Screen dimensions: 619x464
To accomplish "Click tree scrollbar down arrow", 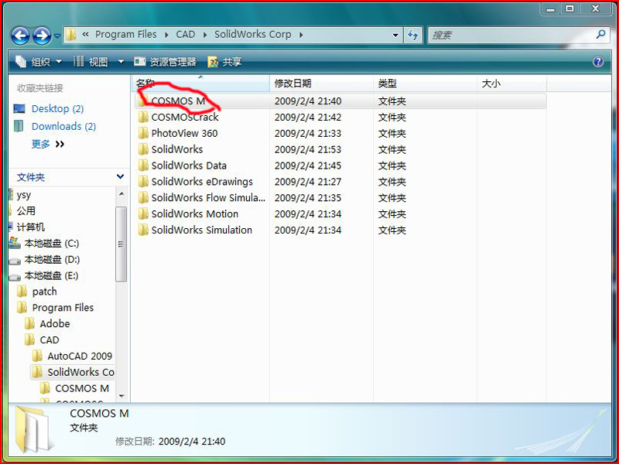I will (121, 396).
